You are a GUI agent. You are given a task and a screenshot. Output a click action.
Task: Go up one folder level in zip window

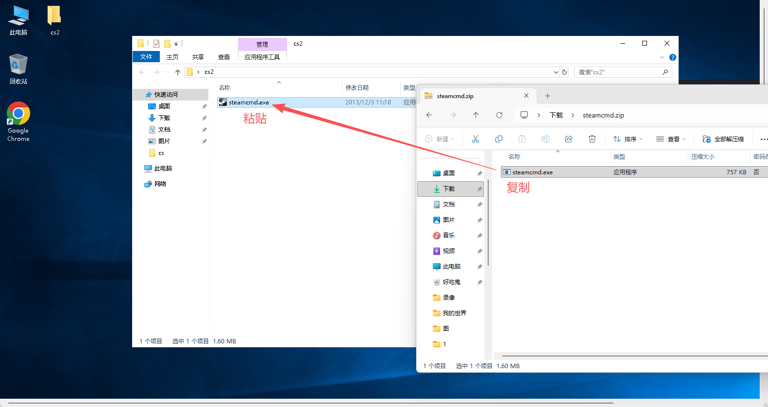pos(476,115)
